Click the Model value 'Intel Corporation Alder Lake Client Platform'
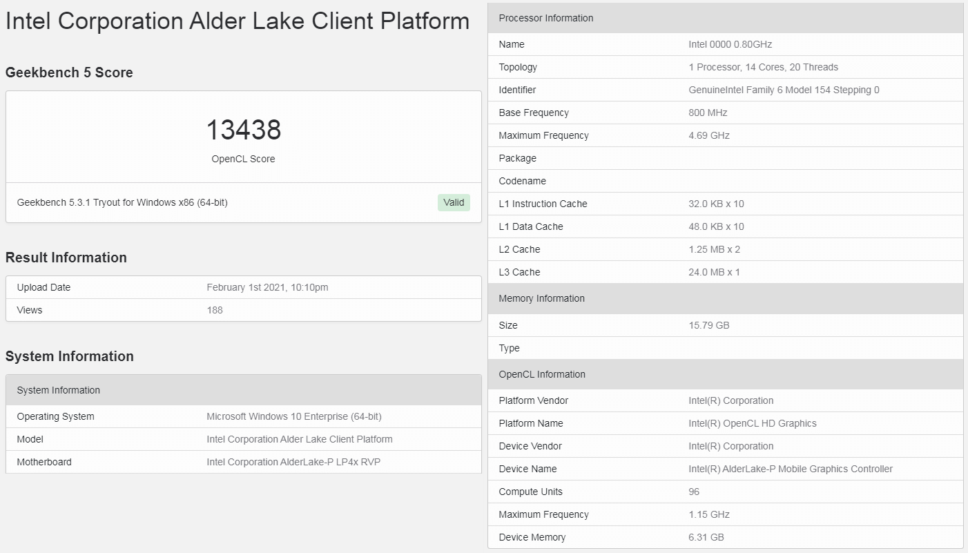The height and width of the screenshot is (553, 968). tap(300, 439)
